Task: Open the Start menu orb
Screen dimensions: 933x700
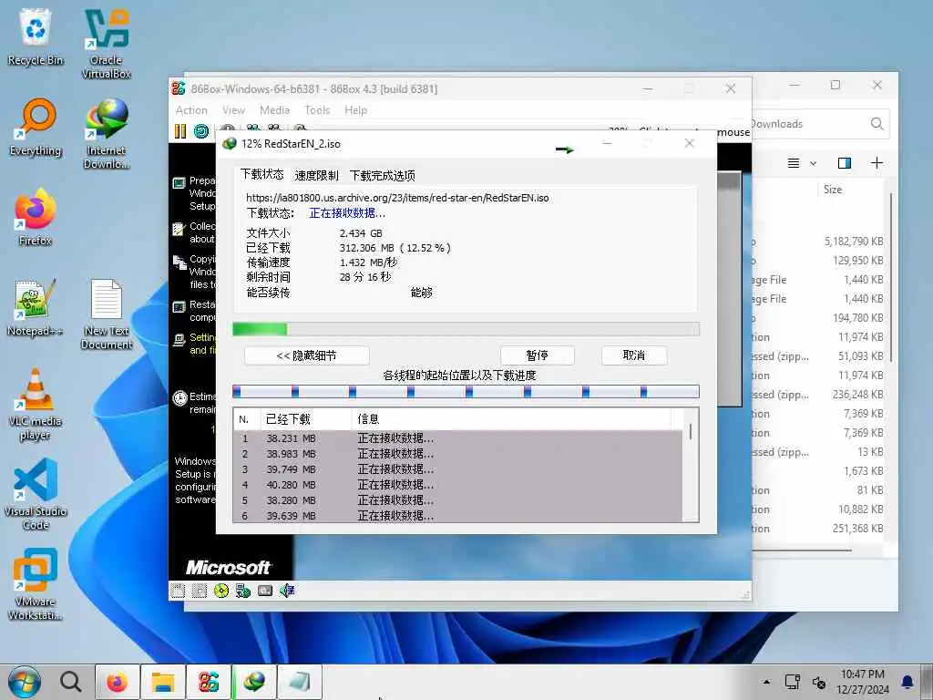Action: coord(25,682)
